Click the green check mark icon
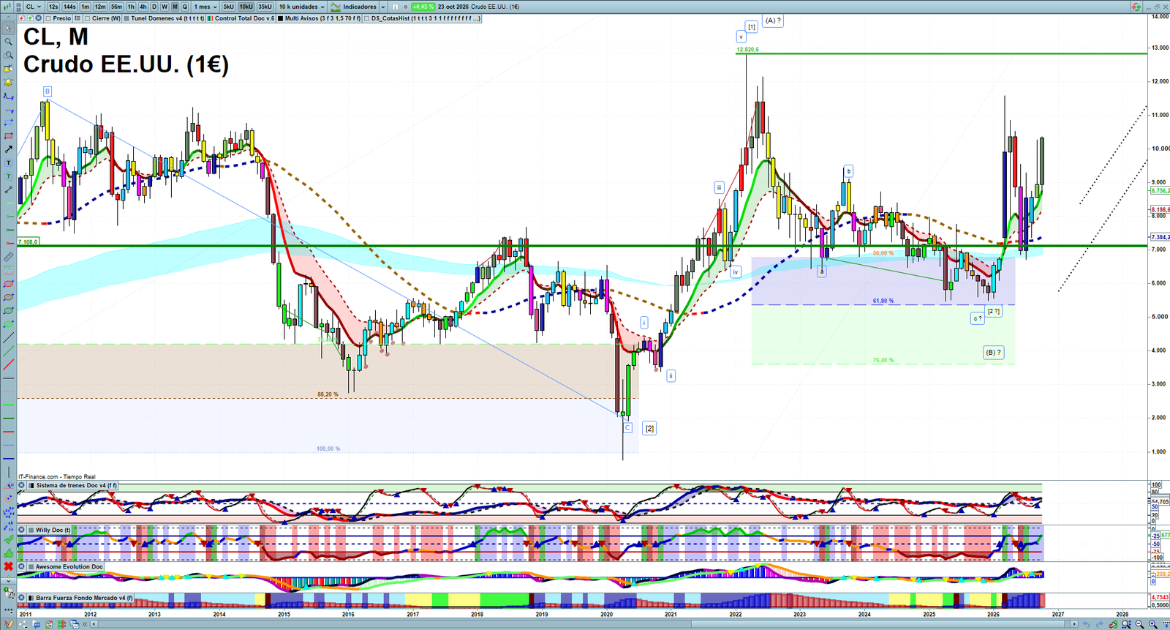Viewport: 1170px width, 630px height. pos(9,539)
